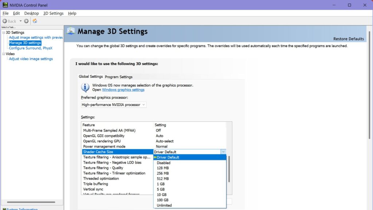Click the Shader Cache Size dropdown arrow
This screenshot has width=373, height=210.
(223, 152)
